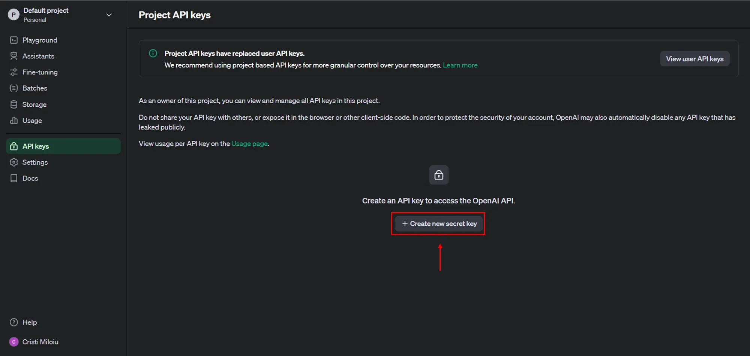Expand the Default project dropdown chevron
The height and width of the screenshot is (356, 750).
coord(109,15)
